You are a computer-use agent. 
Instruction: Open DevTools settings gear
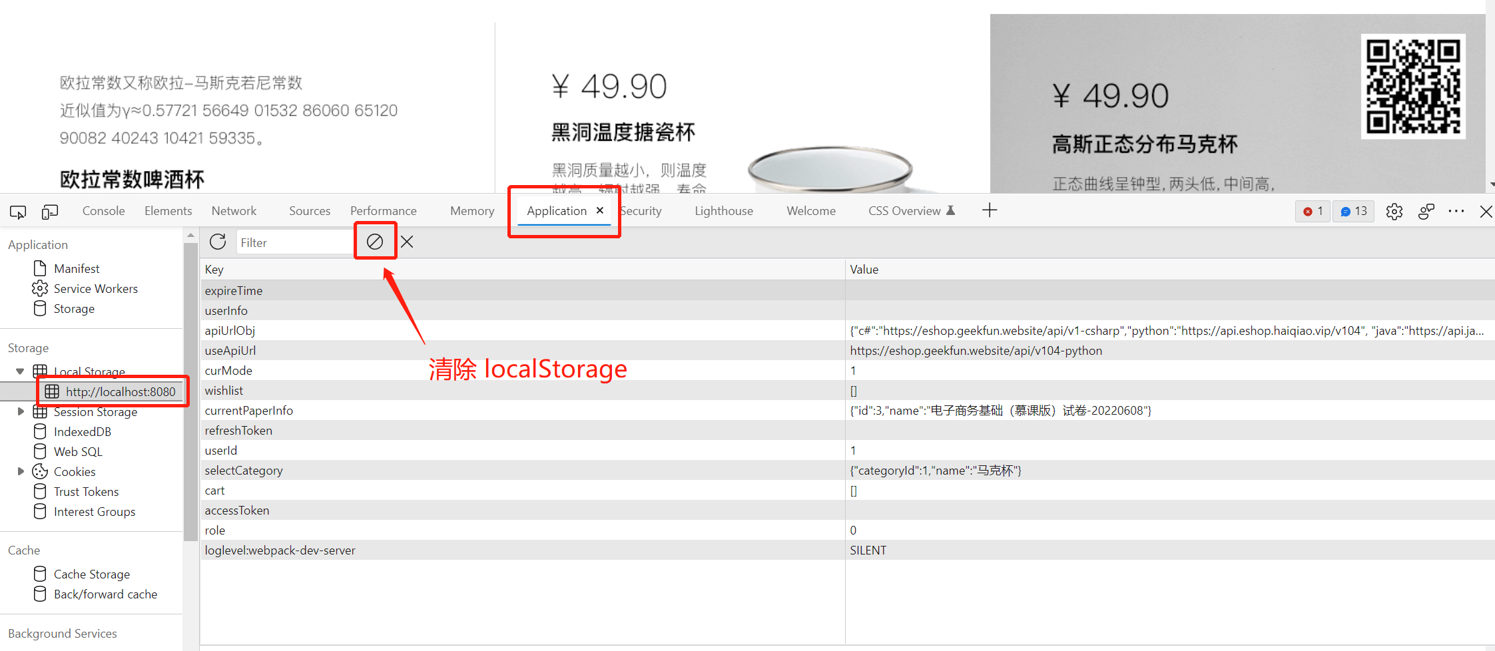click(1394, 212)
